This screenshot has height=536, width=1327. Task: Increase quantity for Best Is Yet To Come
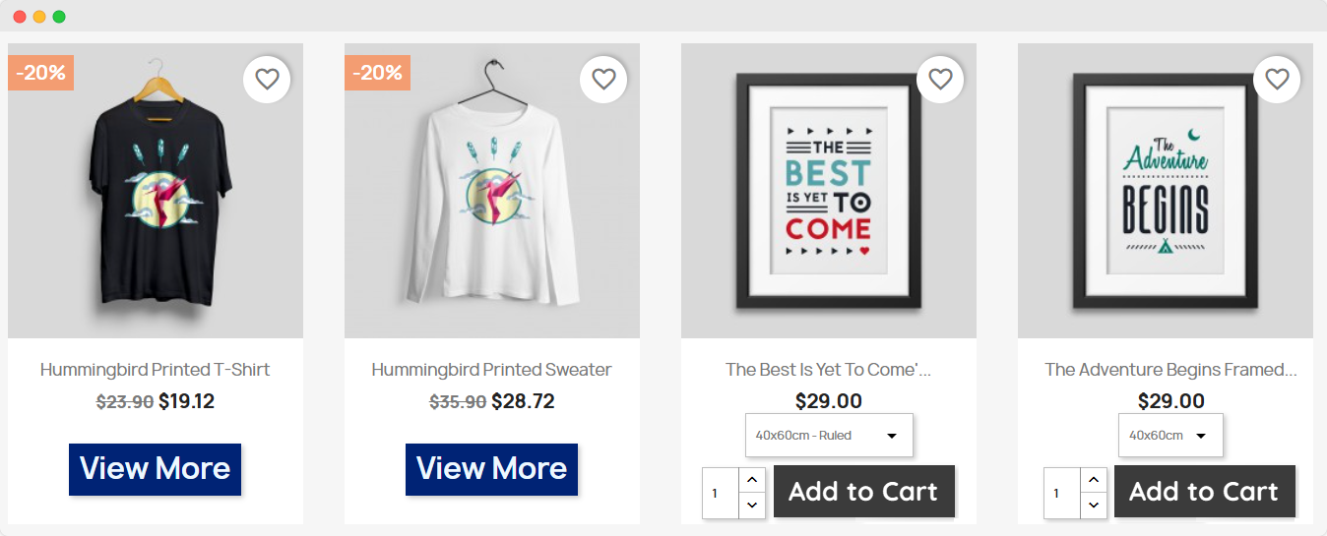point(751,480)
